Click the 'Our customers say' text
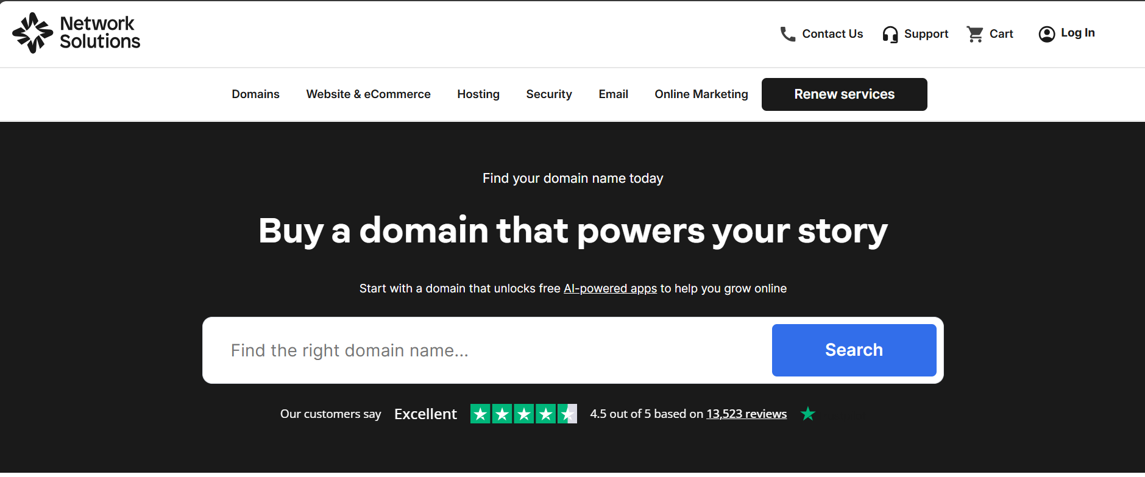 coord(330,414)
